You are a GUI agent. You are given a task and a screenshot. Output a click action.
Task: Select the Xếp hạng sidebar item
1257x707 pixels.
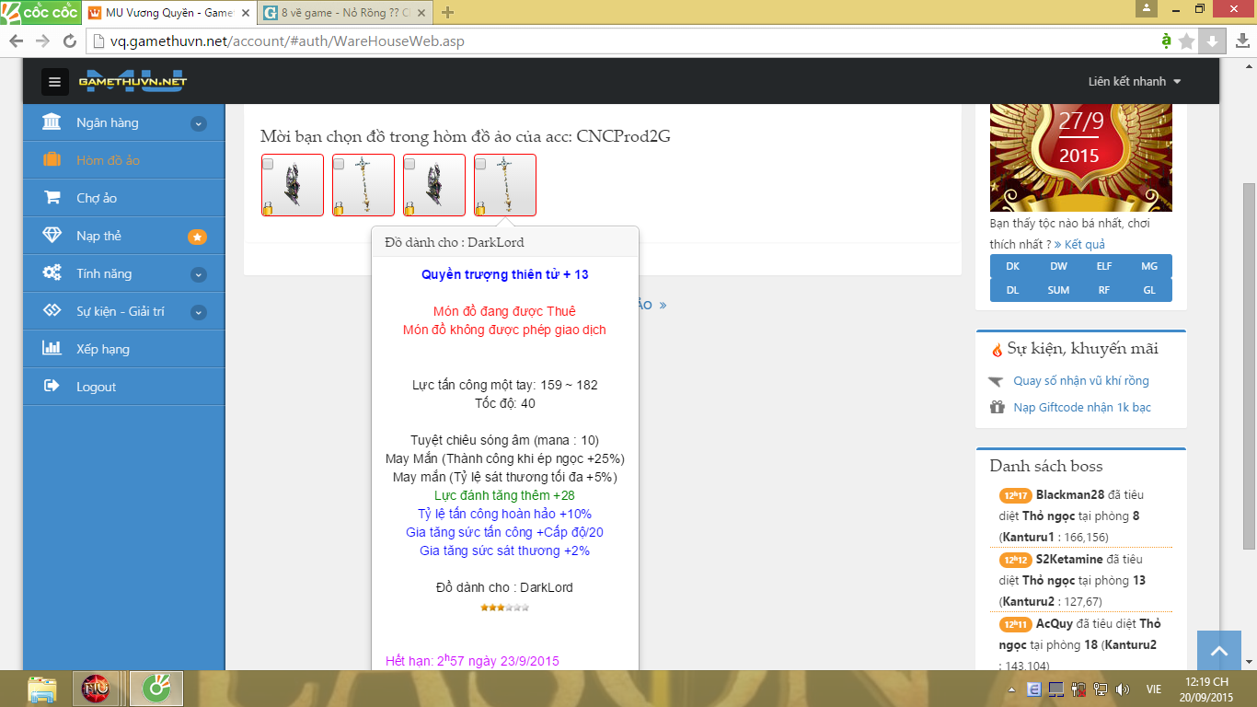pyautogui.click(x=124, y=349)
